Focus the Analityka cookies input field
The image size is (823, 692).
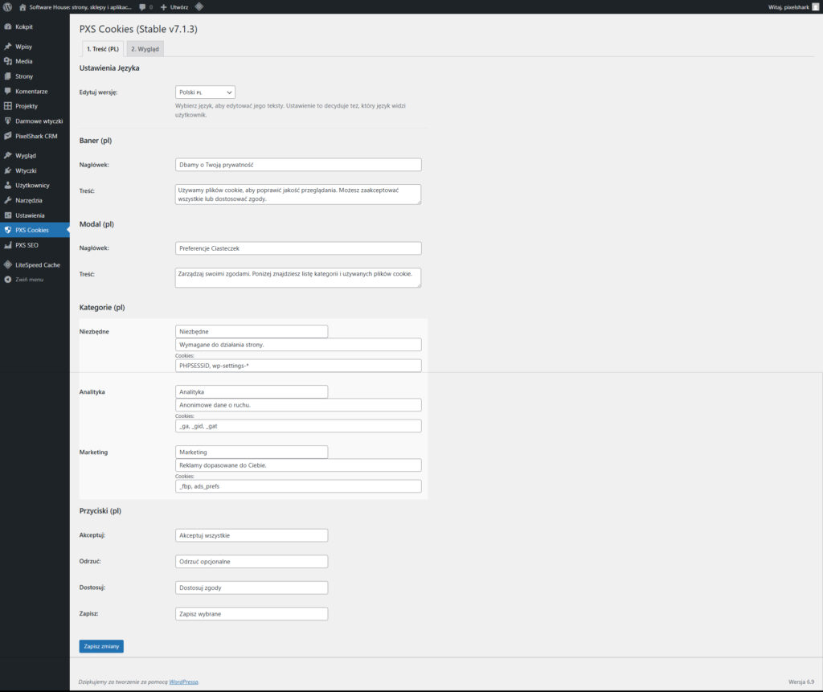click(x=297, y=426)
